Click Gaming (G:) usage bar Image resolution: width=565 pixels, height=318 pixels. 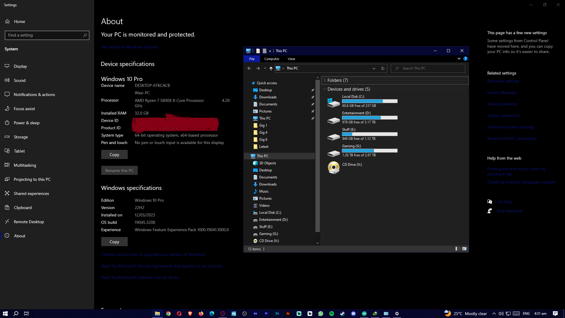(x=370, y=150)
